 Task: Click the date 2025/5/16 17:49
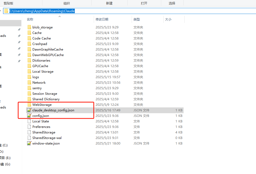[108, 110]
